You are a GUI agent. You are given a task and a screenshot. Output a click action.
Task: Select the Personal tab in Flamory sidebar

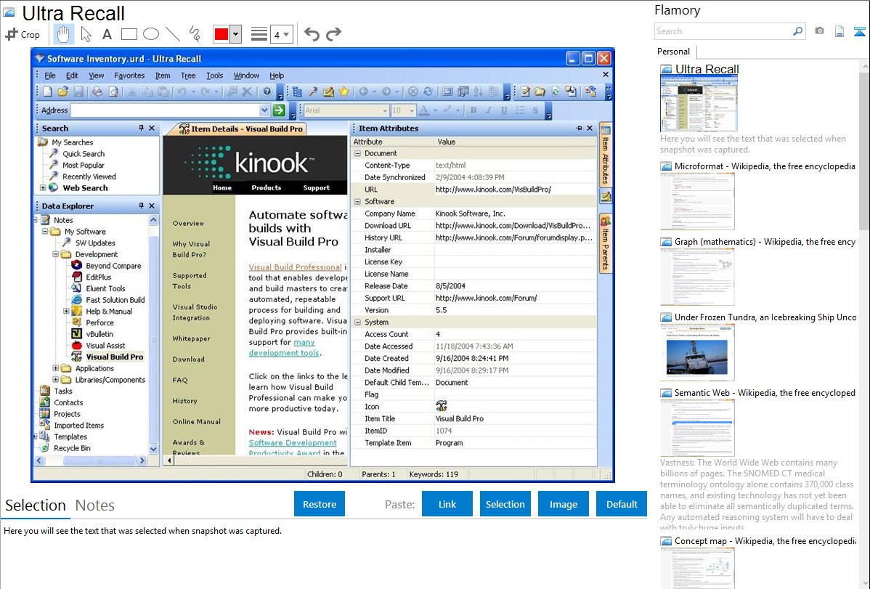(x=673, y=52)
